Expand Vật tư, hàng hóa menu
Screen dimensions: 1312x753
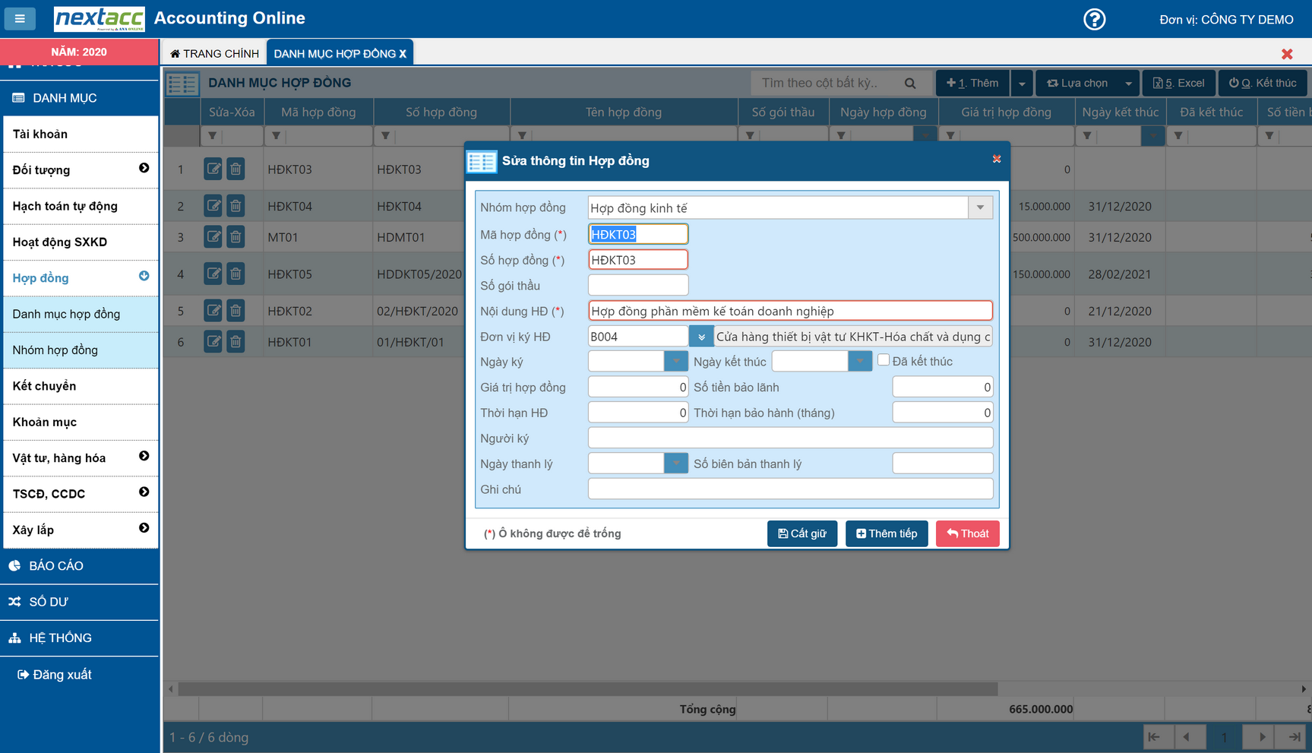point(144,457)
